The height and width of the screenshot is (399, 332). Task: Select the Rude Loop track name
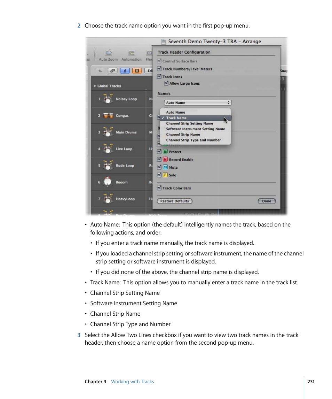tap(125, 166)
